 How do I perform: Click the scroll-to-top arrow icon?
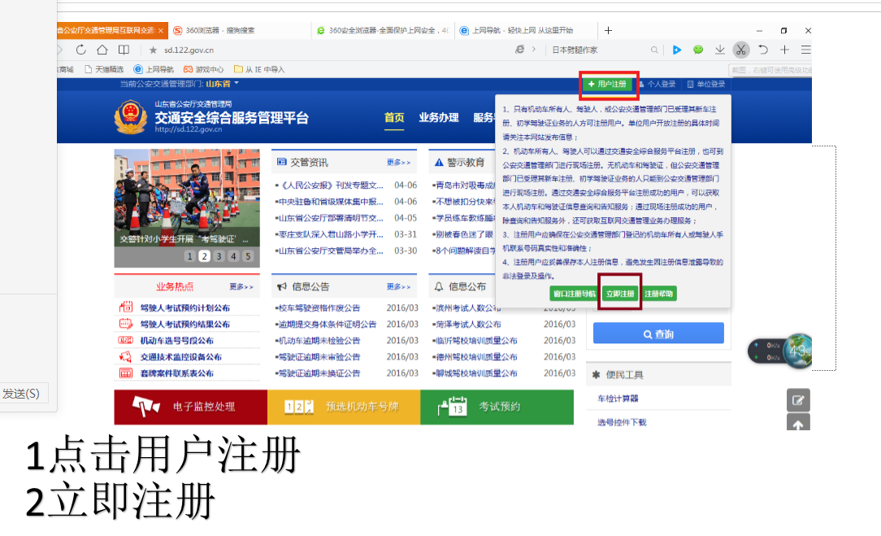[798, 424]
